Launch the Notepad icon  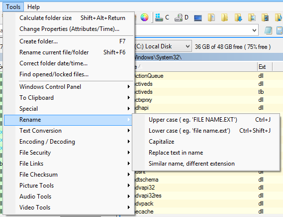(x=268, y=30)
